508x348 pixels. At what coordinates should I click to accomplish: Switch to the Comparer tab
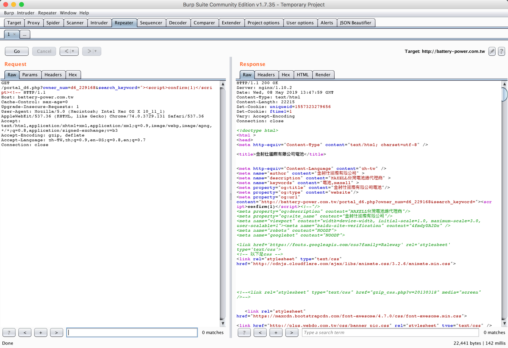[204, 23]
